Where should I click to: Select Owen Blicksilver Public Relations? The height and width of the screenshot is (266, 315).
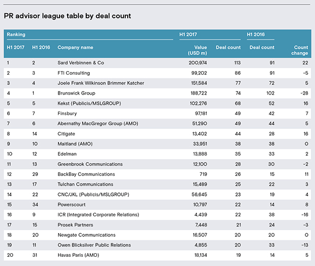click(x=94, y=245)
